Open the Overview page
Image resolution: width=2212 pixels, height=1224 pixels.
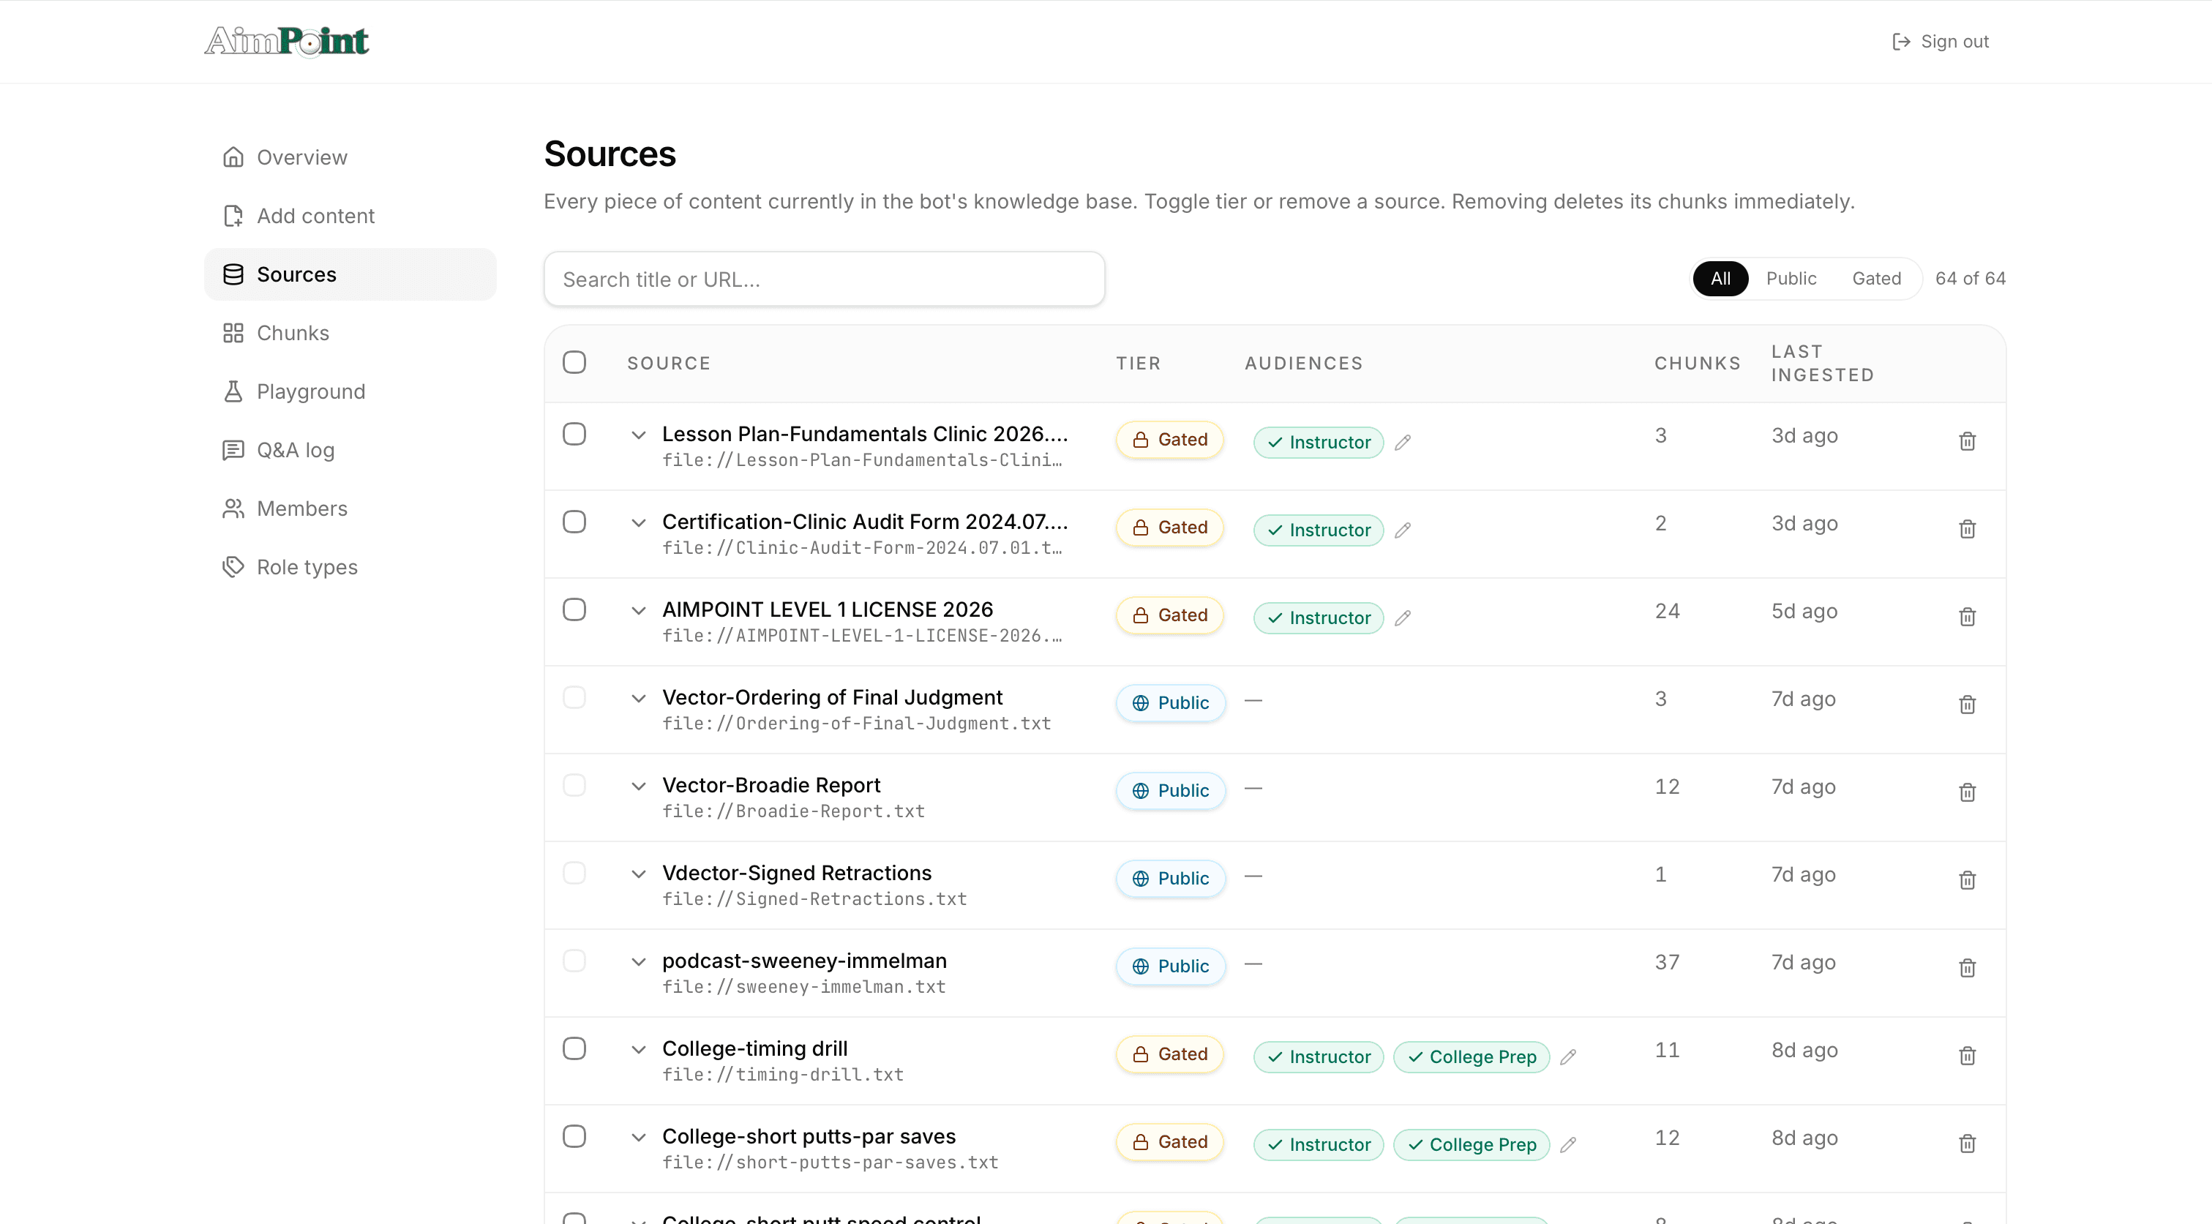pos(350,157)
